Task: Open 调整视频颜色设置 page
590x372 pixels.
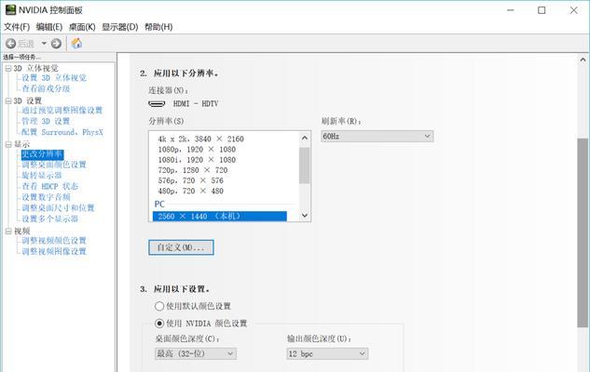Action: pyautogui.click(x=54, y=241)
